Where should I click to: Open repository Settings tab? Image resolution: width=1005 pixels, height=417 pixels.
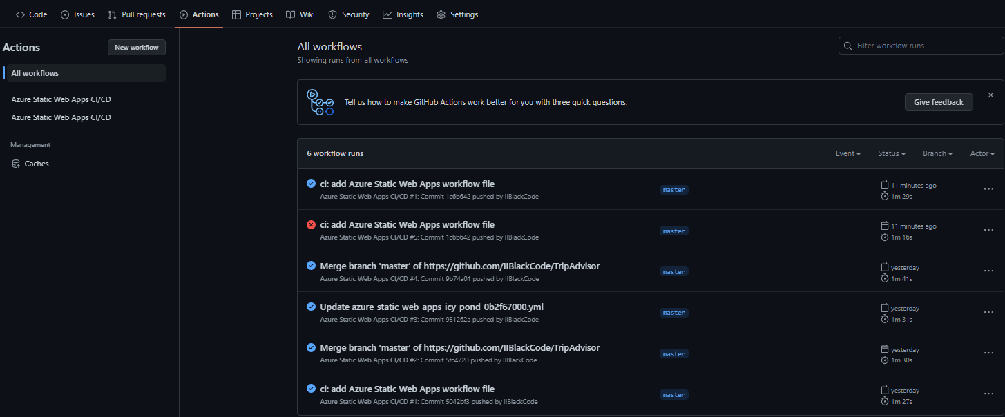click(457, 14)
